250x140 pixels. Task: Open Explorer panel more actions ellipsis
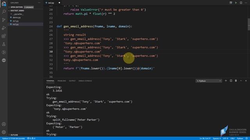(x=39, y=3)
